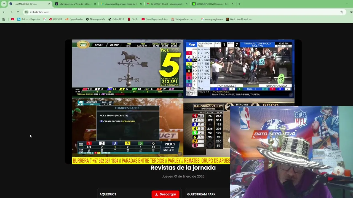This screenshot has height=198, width=353.
Task: Open Betcris - Deportes bookmark
Action: tap(29, 19)
